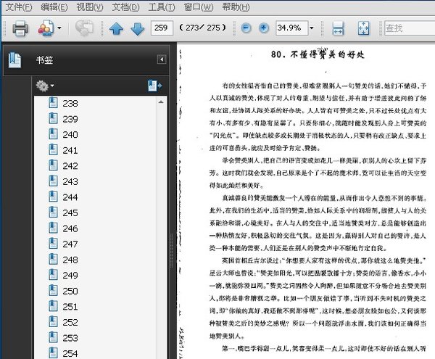Open the bookmark options gear dropdown
Viewport: 435px width, 359px height.
tap(45, 85)
